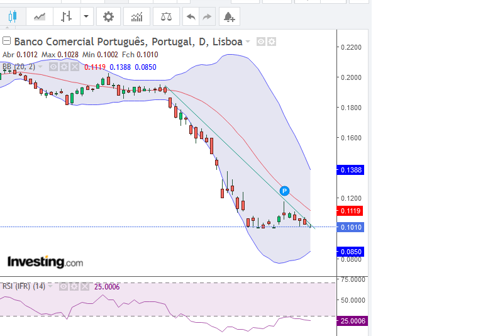This screenshot has width=483, height=336.
Task: Click the blue P marker on chart
Action: pyautogui.click(x=284, y=191)
